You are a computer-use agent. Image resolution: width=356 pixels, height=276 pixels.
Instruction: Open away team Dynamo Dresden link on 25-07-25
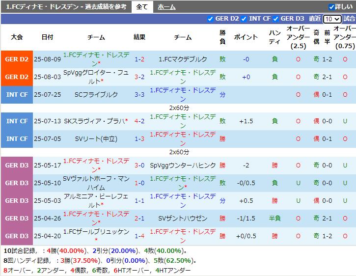[183, 95]
